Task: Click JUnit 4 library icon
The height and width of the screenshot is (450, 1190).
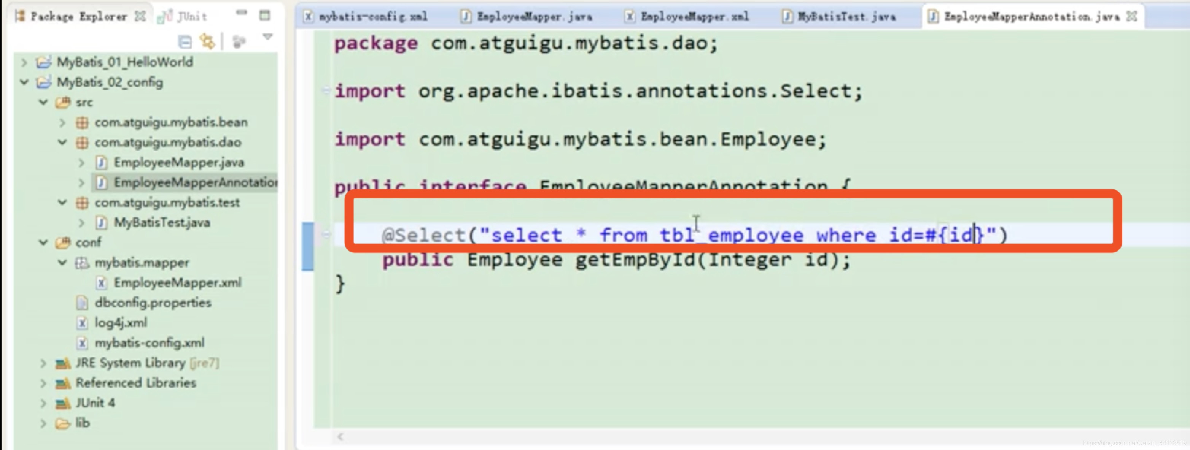Action: click(63, 403)
